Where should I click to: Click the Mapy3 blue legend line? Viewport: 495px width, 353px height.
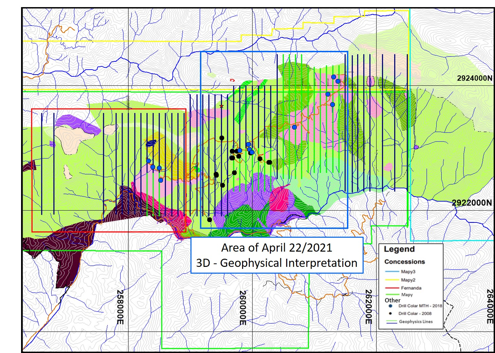pyautogui.click(x=392, y=271)
